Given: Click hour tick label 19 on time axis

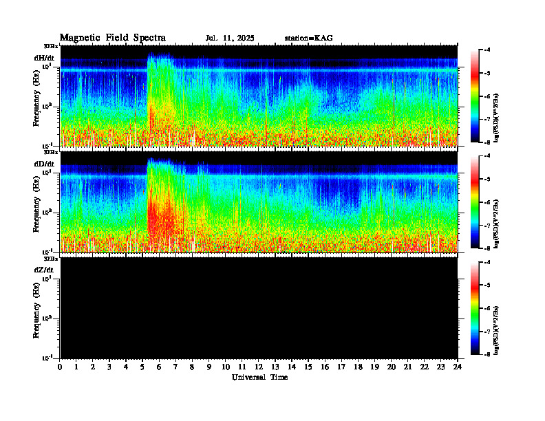Looking at the screenshot, I should (374, 367).
